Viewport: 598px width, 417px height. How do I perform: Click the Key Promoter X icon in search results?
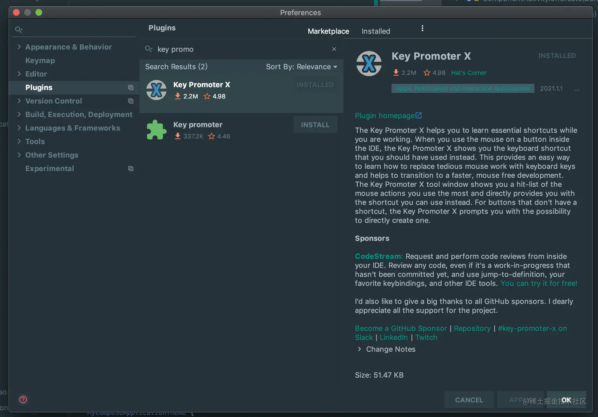pos(156,90)
